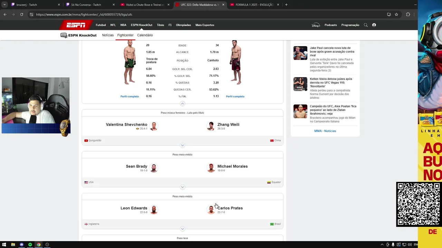Image resolution: width=442 pixels, height=248 pixels.
Task: Close the Só Na Conversa Twitch tab
Action: coord(114,5)
